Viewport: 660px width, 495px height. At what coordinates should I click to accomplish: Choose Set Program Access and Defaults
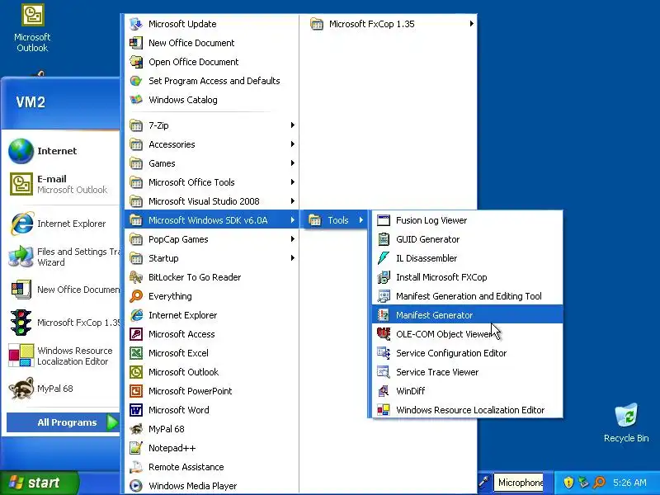[x=211, y=81]
